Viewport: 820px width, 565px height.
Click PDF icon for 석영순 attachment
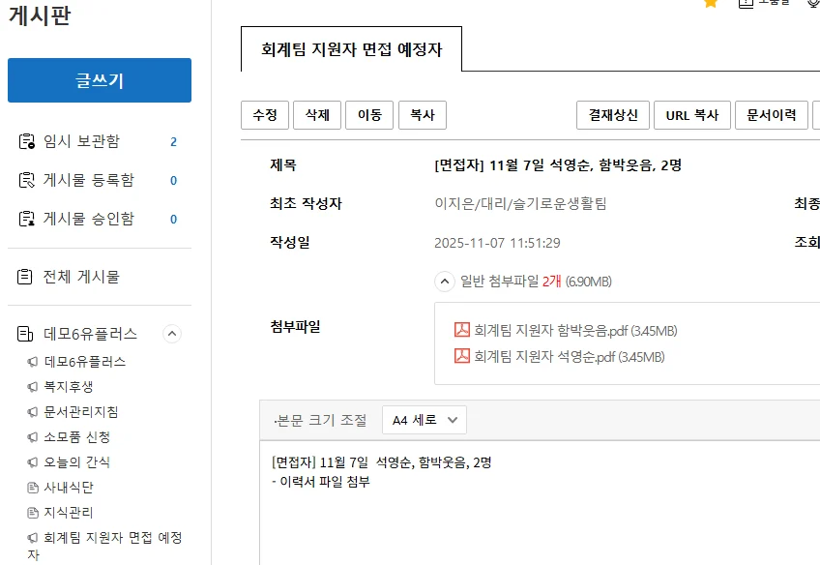tap(462, 356)
